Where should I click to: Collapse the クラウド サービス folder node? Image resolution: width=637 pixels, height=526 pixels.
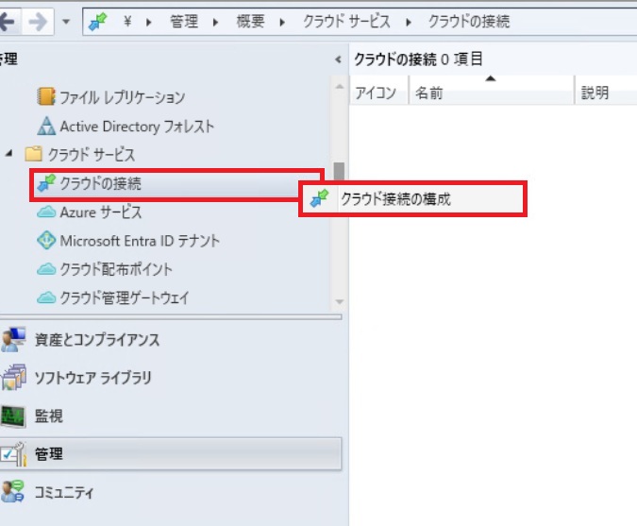click(x=9, y=154)
